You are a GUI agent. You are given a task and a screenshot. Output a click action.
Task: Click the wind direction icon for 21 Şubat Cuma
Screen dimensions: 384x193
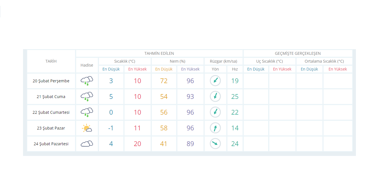[215, 97]
